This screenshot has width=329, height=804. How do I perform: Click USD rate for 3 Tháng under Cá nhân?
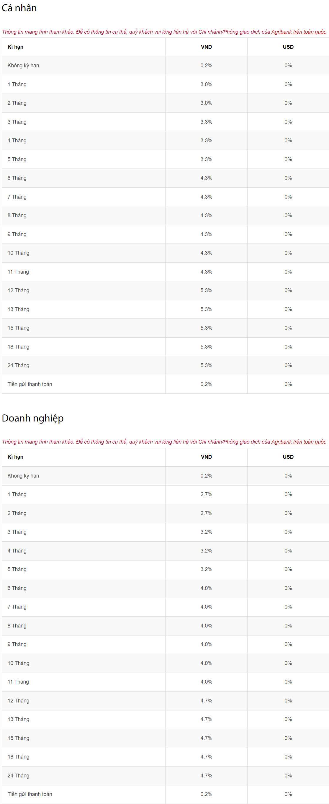[x=288, y=122]
